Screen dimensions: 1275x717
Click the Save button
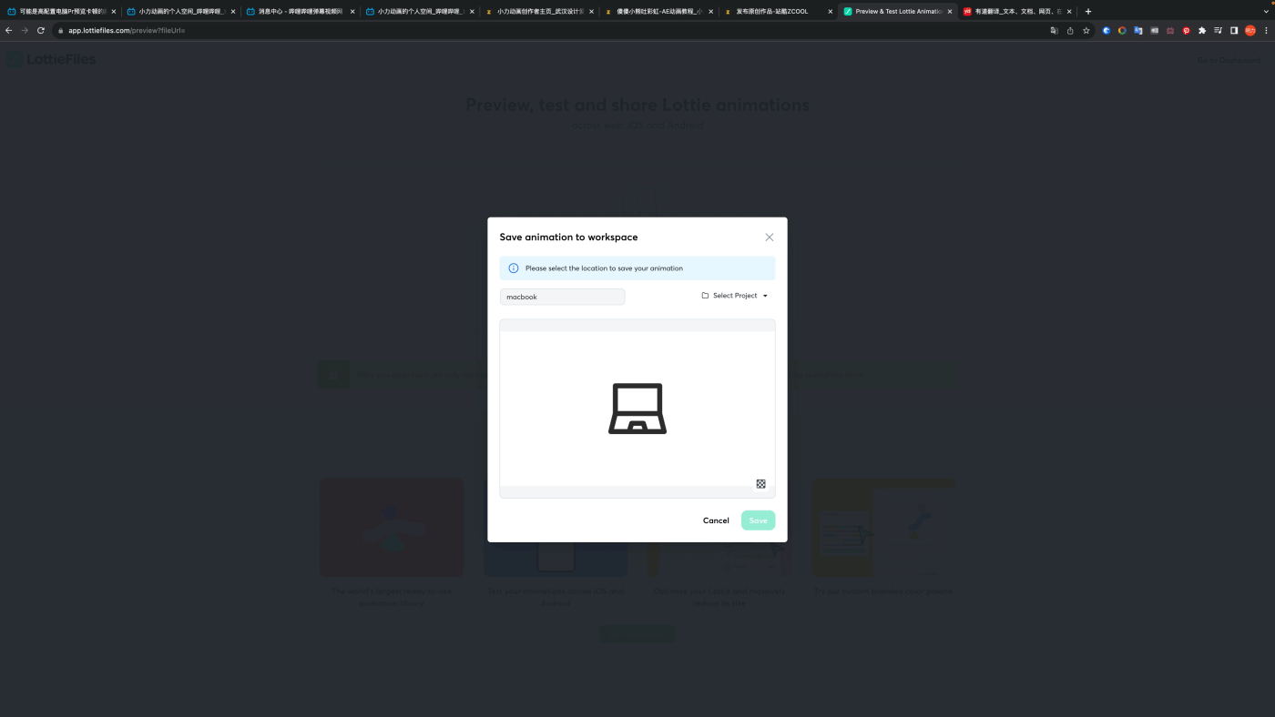coord(758,520)
